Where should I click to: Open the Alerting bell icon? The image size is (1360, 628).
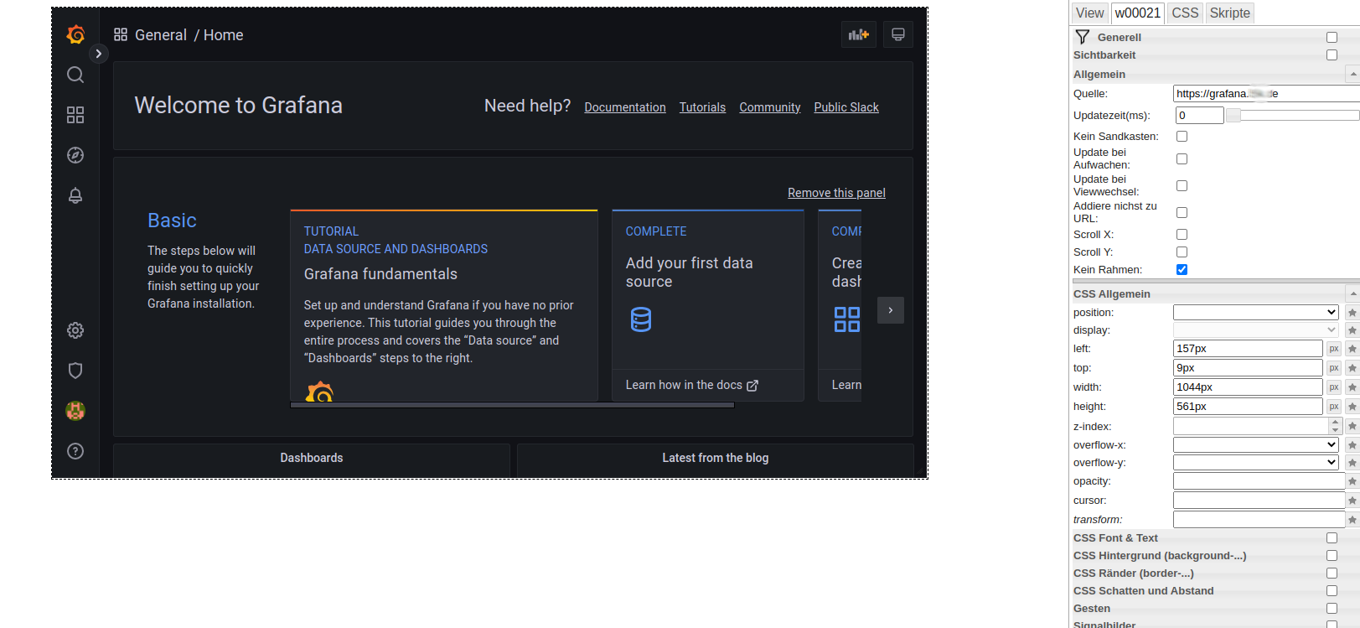(x=75, y=195)
